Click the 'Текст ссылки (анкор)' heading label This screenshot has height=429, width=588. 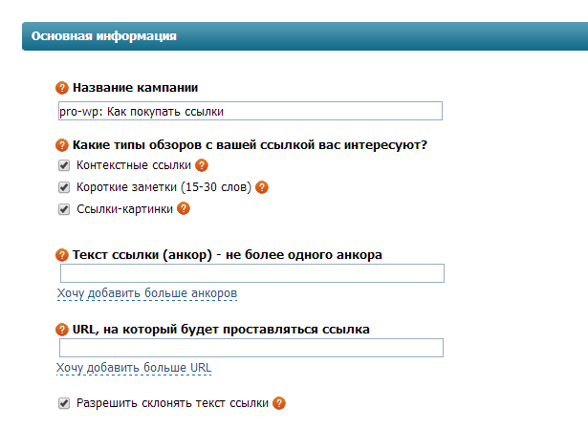(228, 254)
